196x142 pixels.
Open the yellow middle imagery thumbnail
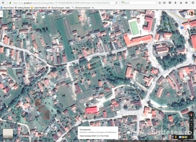(x=183, y=137)
